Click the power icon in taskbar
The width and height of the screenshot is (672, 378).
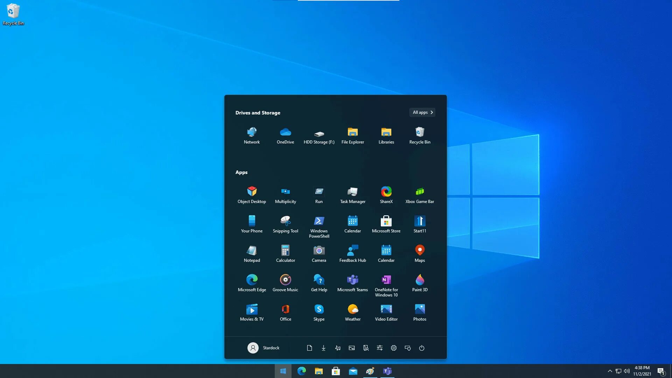[421, 348]
